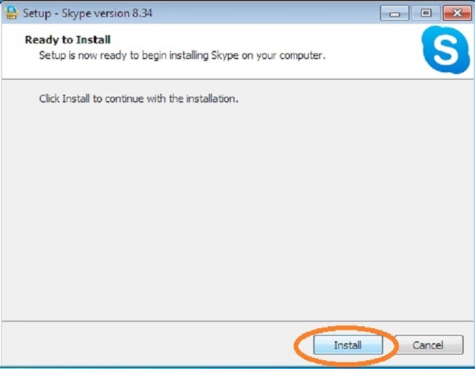The width and height of the screenshot is (475, 369).
Task: Close the setup window with red X
Action: 457,13
